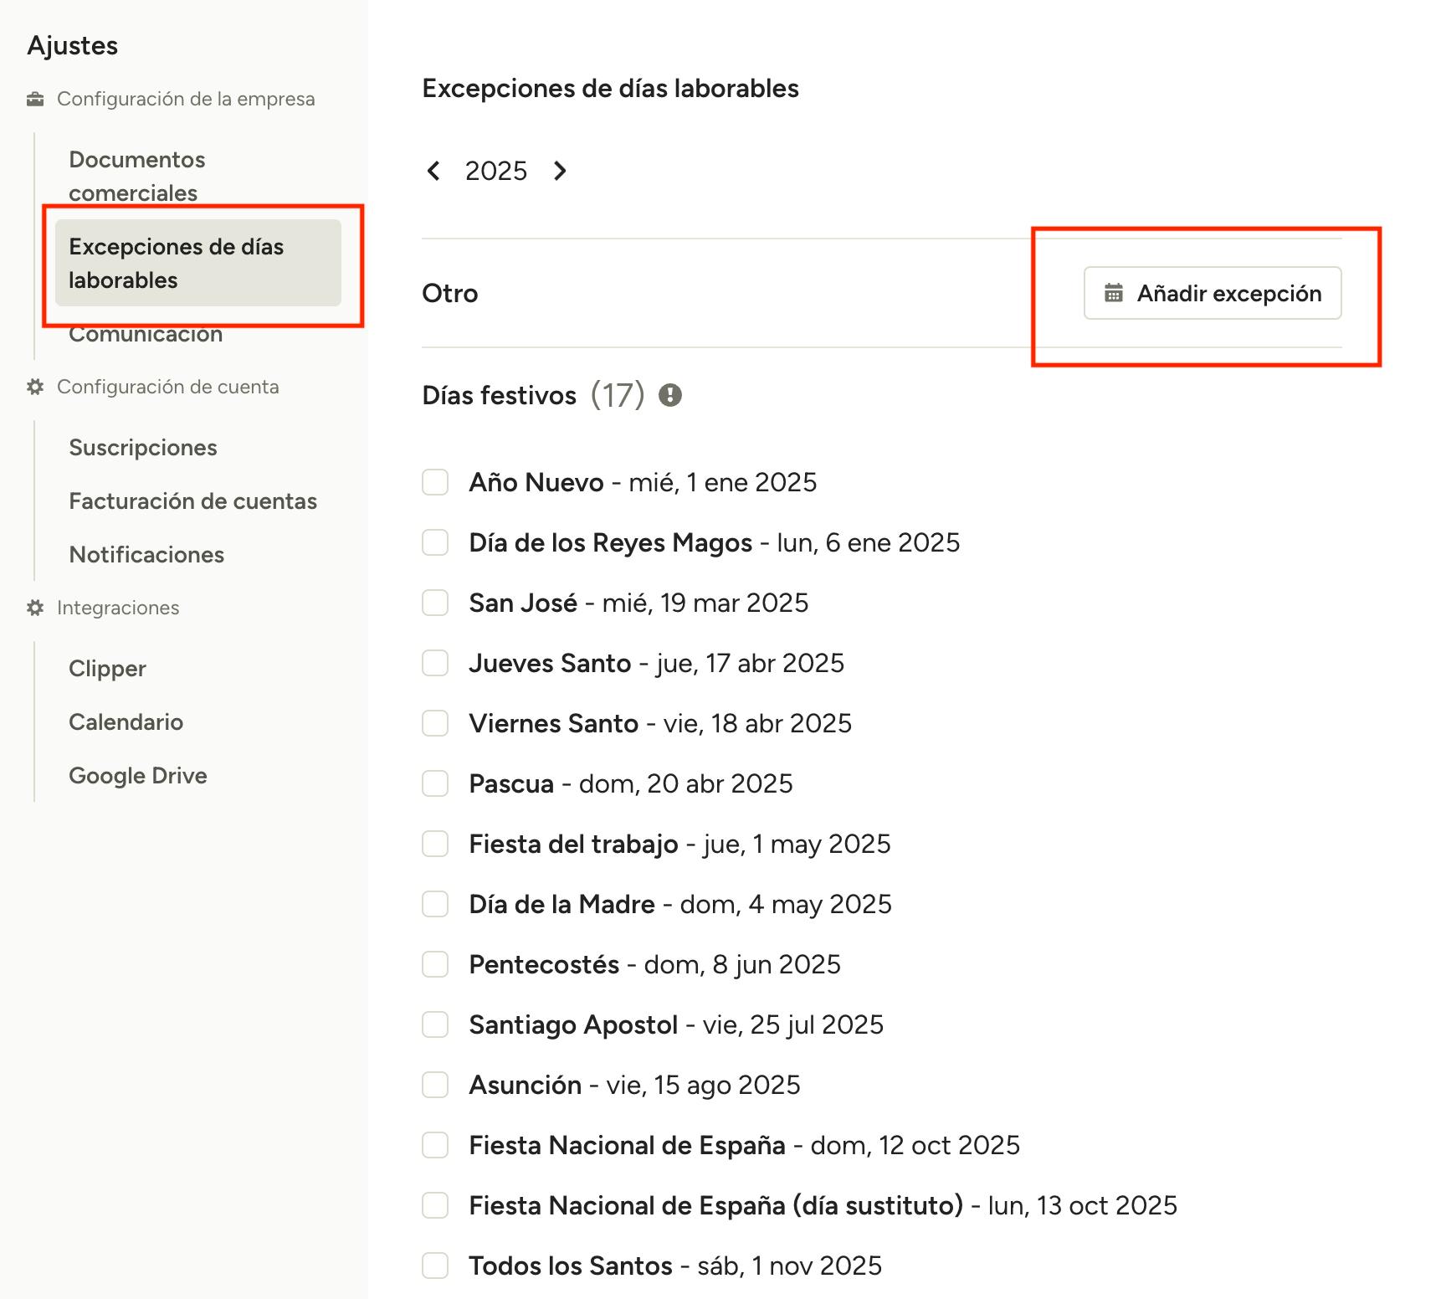The image size is (1446, 1299).
Task: Mark the Asunción holiday checkbox
Action: tap(435, 1085)
